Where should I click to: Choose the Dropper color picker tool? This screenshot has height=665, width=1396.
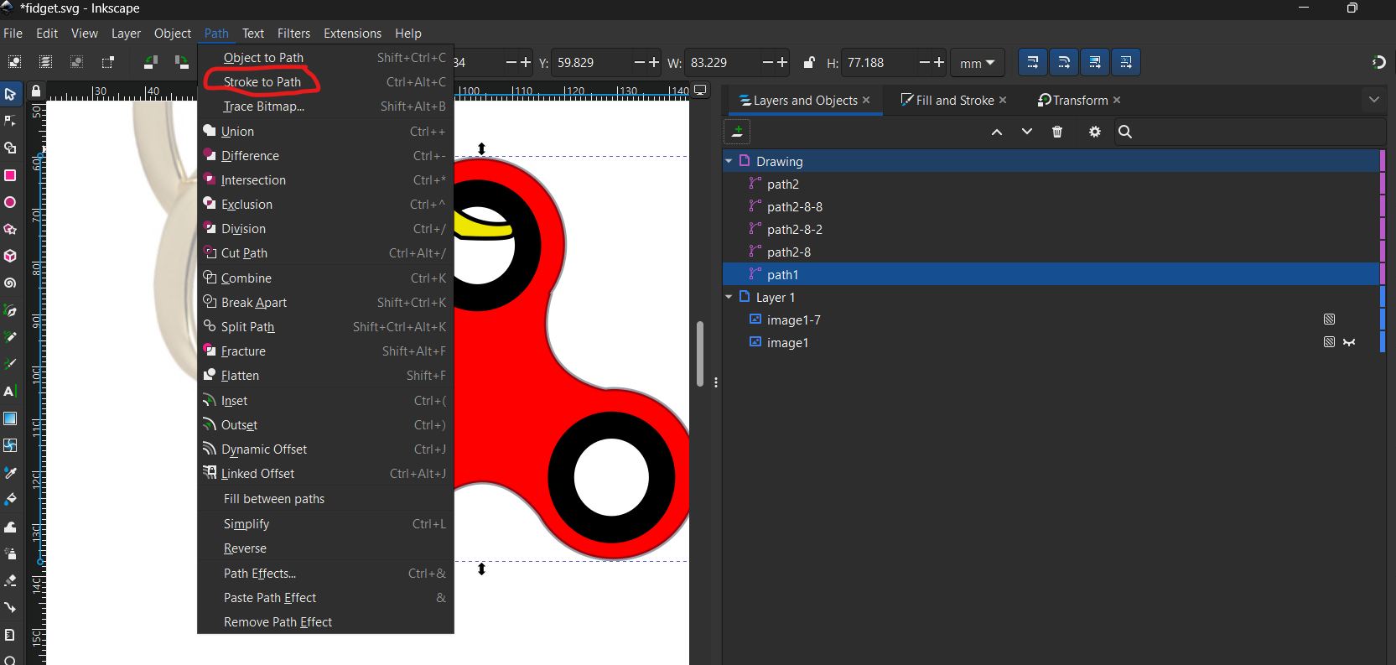pyautogui.click(x=10, y=472)
